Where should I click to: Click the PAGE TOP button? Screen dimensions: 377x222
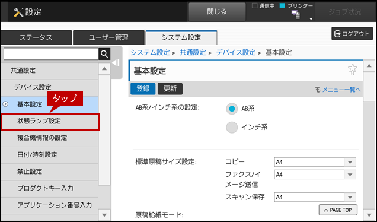tap(338, 210)
